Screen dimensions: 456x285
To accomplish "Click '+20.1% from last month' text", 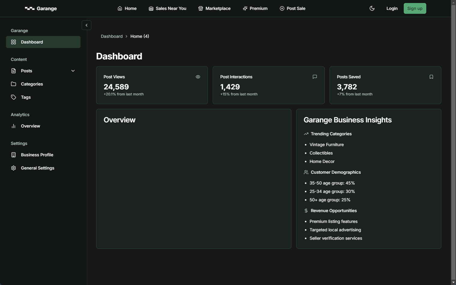I will click(x=124, y=94).
